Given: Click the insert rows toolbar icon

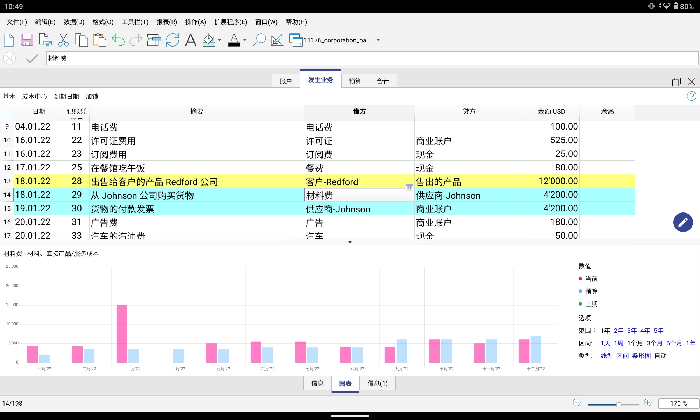Looking at the screenshot, I should [154, 40].
